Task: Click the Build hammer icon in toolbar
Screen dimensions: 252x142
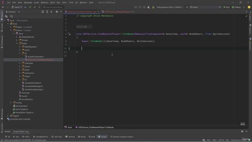Action: coord(153,7)
